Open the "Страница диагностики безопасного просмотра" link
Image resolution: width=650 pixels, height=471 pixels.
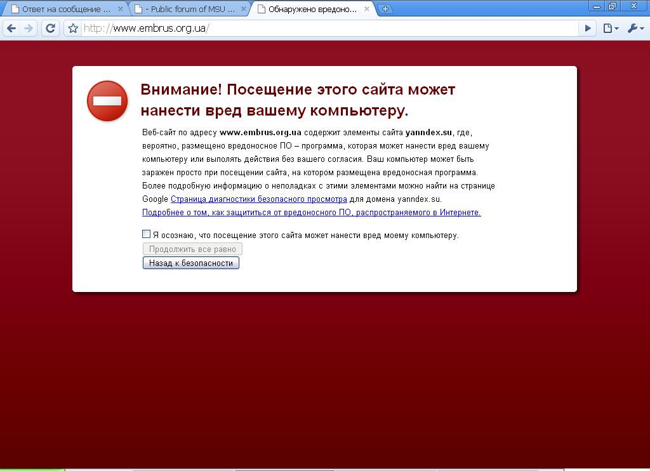pyautogui.click(x=259, y=199)
